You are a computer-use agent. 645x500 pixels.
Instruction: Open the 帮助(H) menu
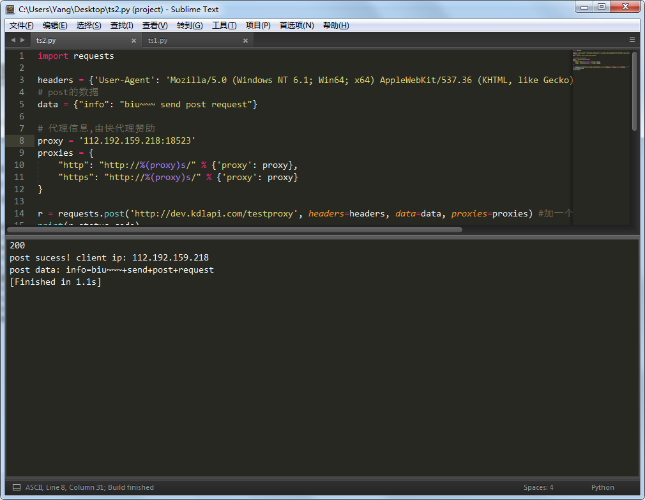click(x=336, y=26)
